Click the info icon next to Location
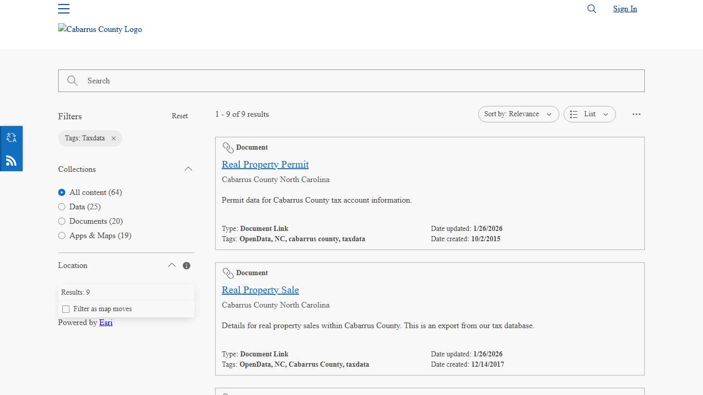The width and height of the screenshot is (703, 395). [186, 265]
